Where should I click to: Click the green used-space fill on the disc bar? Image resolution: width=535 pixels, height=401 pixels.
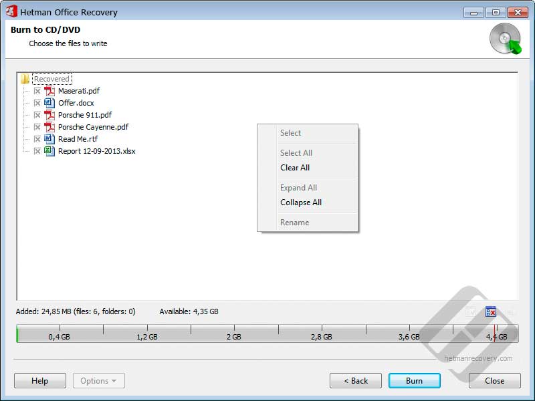17,333
